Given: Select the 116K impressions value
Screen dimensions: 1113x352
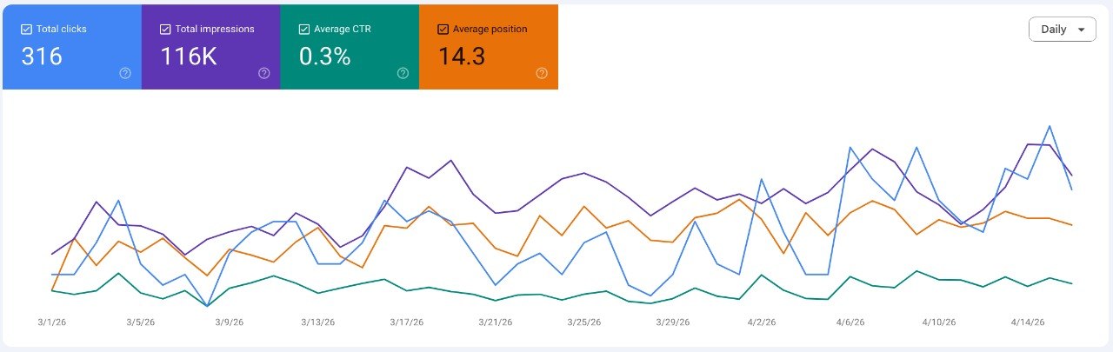Looking at the screenshot, I should [190, 56].
